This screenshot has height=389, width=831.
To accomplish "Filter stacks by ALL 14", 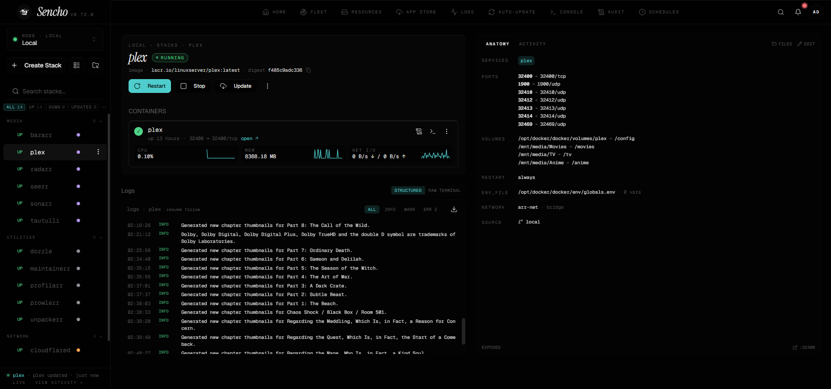I will pyautogui.click(x=14, y=107).
